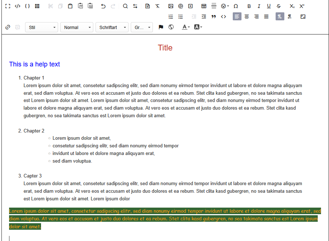329x241 pixels.
Task: Toggle italic text formatting
Action: (259, 6)
